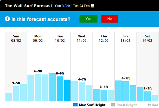Click the grey Swell Height swatch
The width and height of the screenshot is (159, 108).
click(113, 105)
